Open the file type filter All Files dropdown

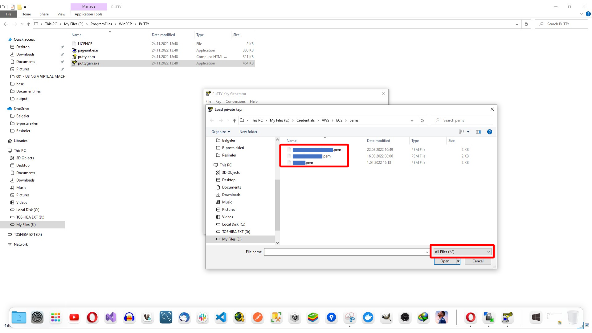click(x=462, y=252)
